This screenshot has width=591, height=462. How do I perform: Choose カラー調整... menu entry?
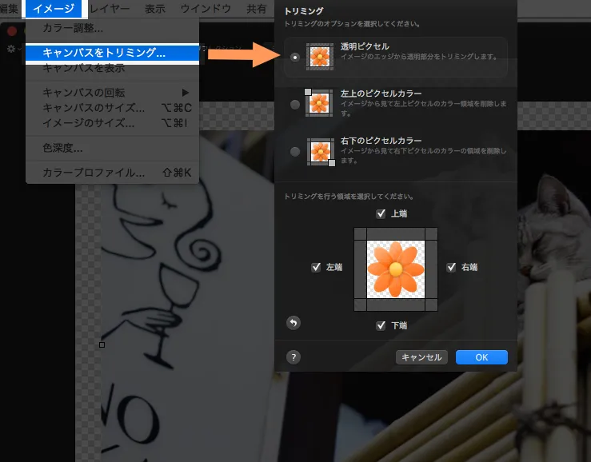click(x=112, y=28)
